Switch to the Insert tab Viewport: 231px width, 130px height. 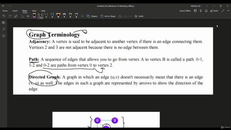tap(15, 11)
